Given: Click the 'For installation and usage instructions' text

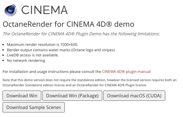Looking at the screenshot, I should coord(52,71).
